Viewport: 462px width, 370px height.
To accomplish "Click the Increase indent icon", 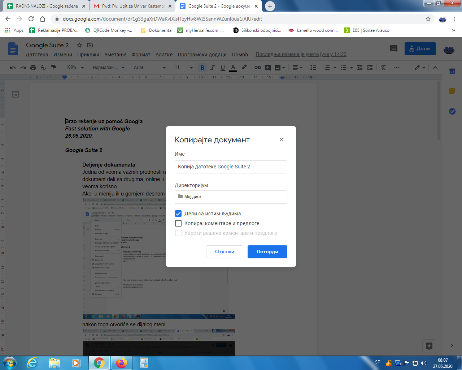I will pos(370,68).
